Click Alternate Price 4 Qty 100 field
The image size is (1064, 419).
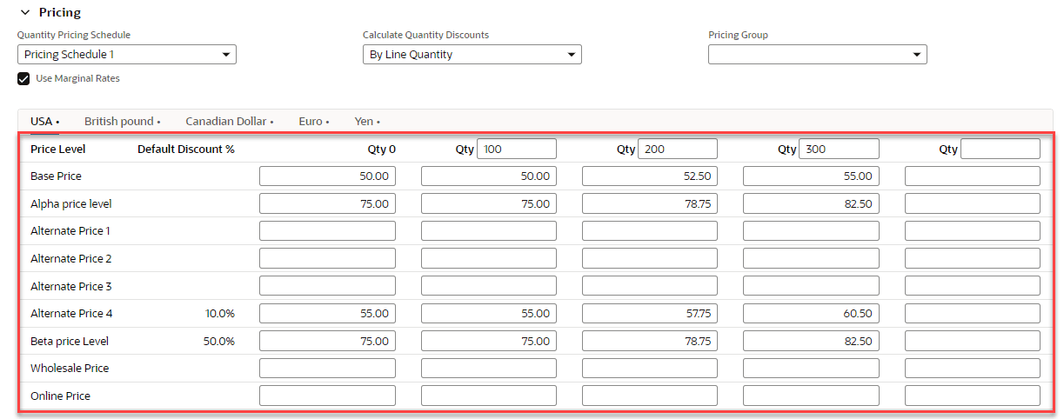click(x=489, y=314)
